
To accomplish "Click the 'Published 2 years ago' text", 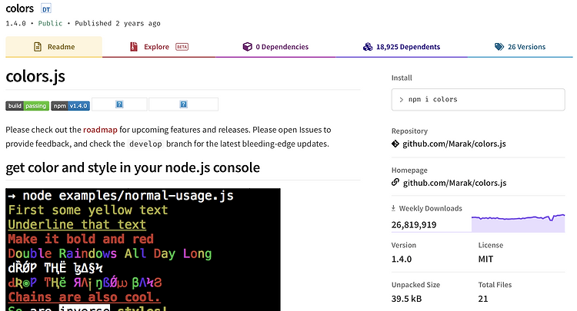I will click(x=118, y=23).
